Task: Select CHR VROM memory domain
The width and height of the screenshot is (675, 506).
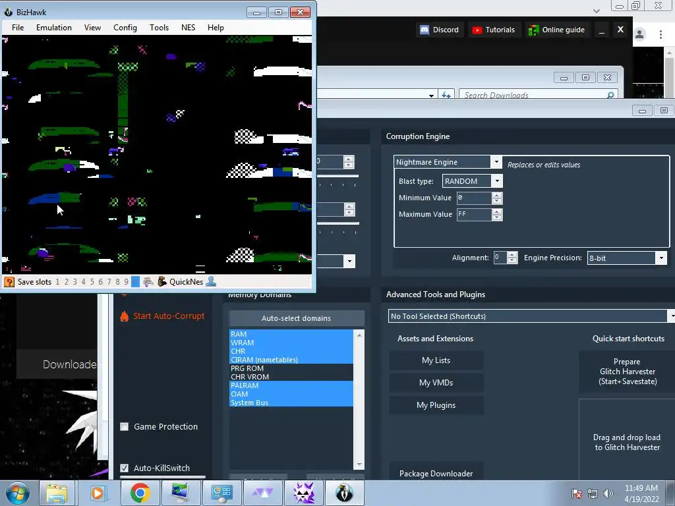Action: pyautogui.click(x=291, y=377)
